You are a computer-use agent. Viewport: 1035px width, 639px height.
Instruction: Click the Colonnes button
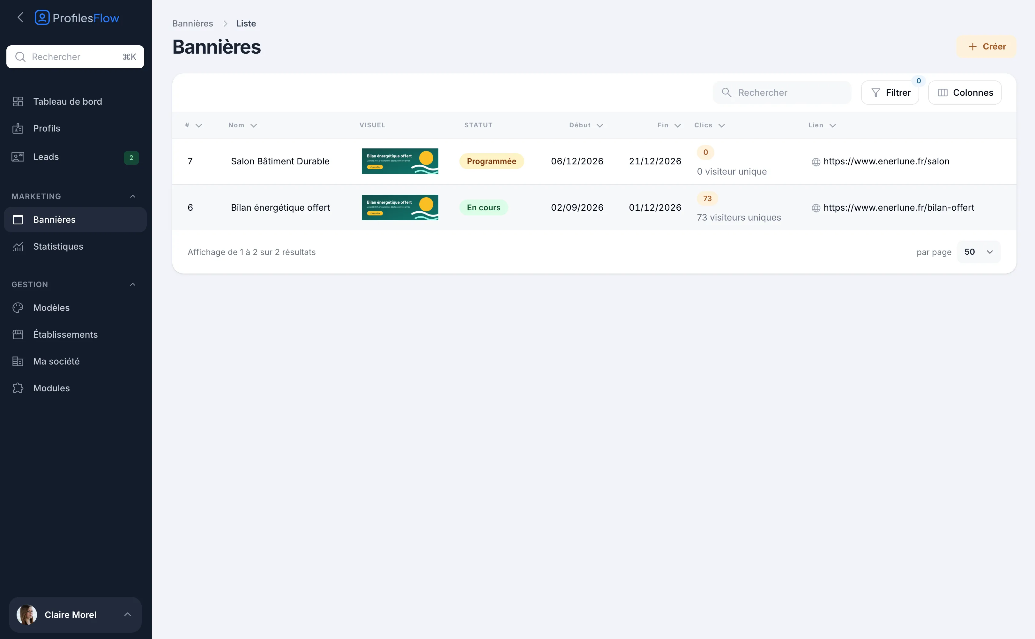964,93
